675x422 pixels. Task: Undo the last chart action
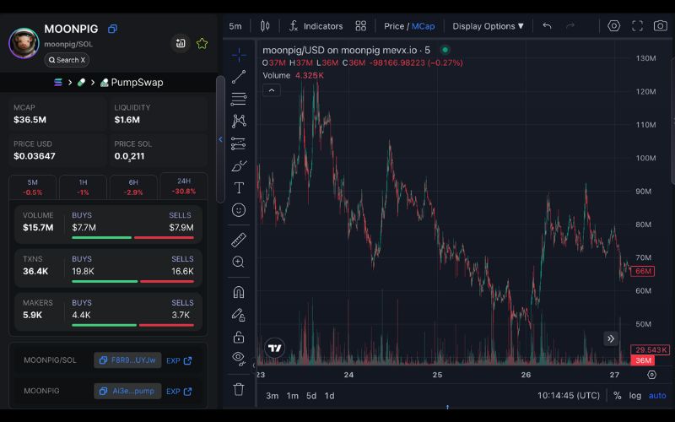point(547,26)
